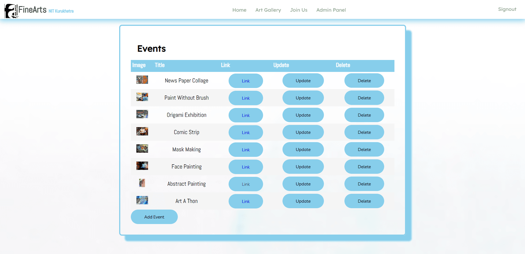Open the Art Gallery section
The height and width of the screenshot is (254, 525).
point(268,10)
